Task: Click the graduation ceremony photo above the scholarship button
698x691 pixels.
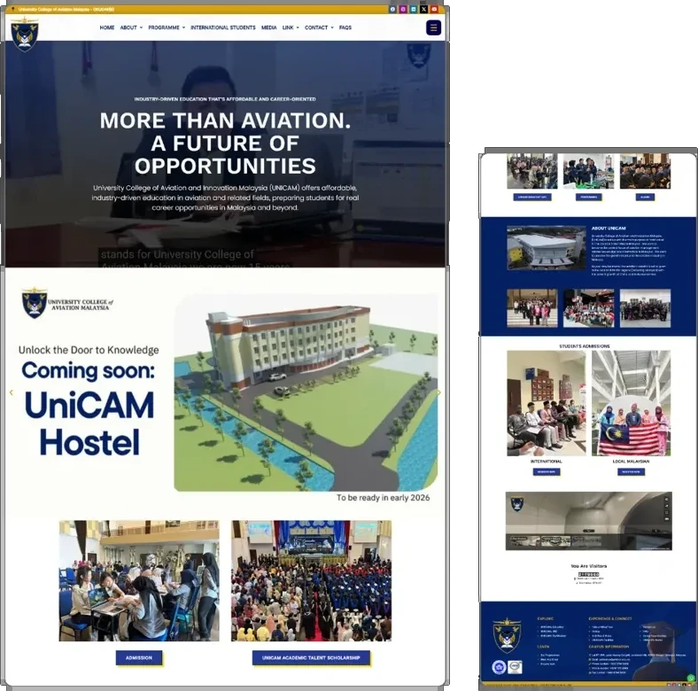Action: tap(311, 580)
